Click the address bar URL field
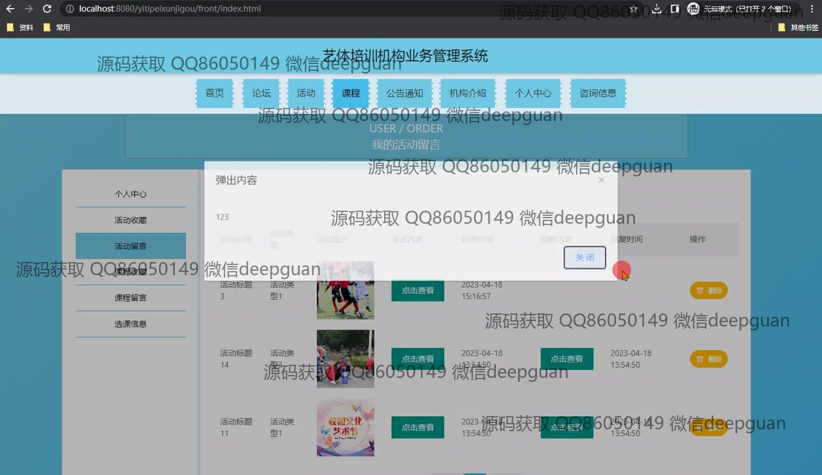Image resolution: width=822 pixels, height=475 pixels. pyautogui.click(x=342, y=9)
